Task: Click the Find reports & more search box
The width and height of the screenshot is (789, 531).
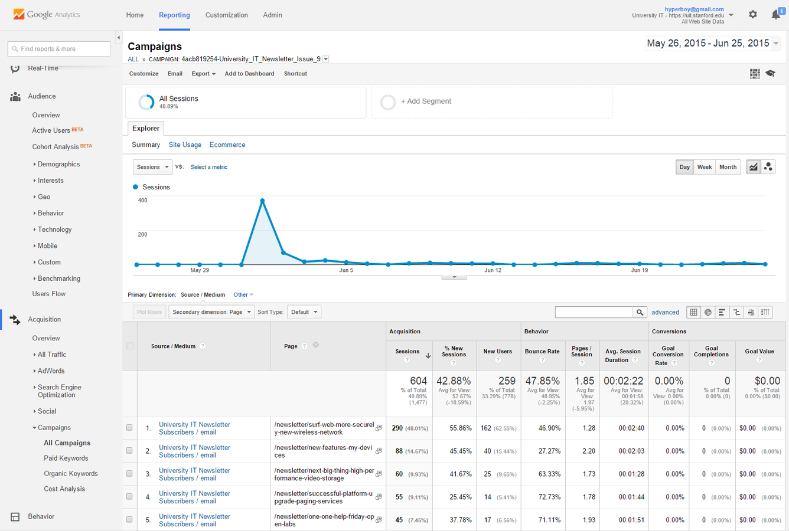Action: (59, 49)
